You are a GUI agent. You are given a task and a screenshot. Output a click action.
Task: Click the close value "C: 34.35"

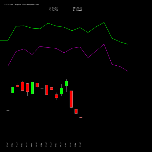(x=53, y=8)
